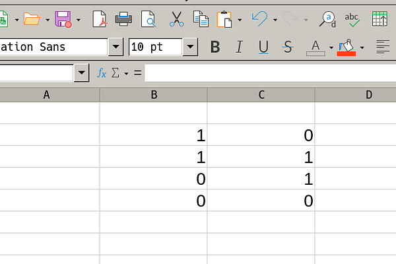Viewport: 396px width, 264px height.
Task: Select column C cell in the 0, 0 row
Action: pyautogui.click(x=261, y=201)
